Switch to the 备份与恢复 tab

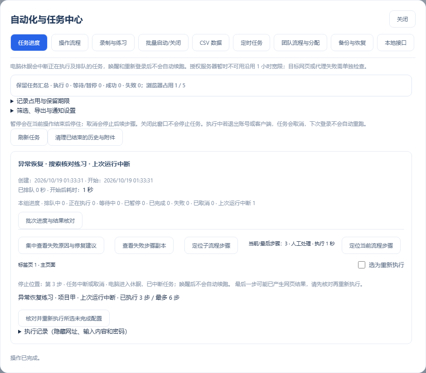[x=352, y=43]
